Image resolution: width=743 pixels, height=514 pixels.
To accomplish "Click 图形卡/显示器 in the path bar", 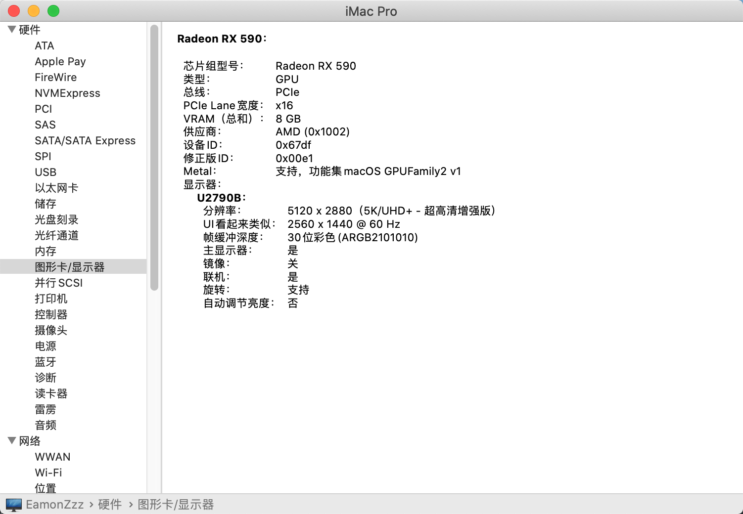I will (x=176, y=505).
